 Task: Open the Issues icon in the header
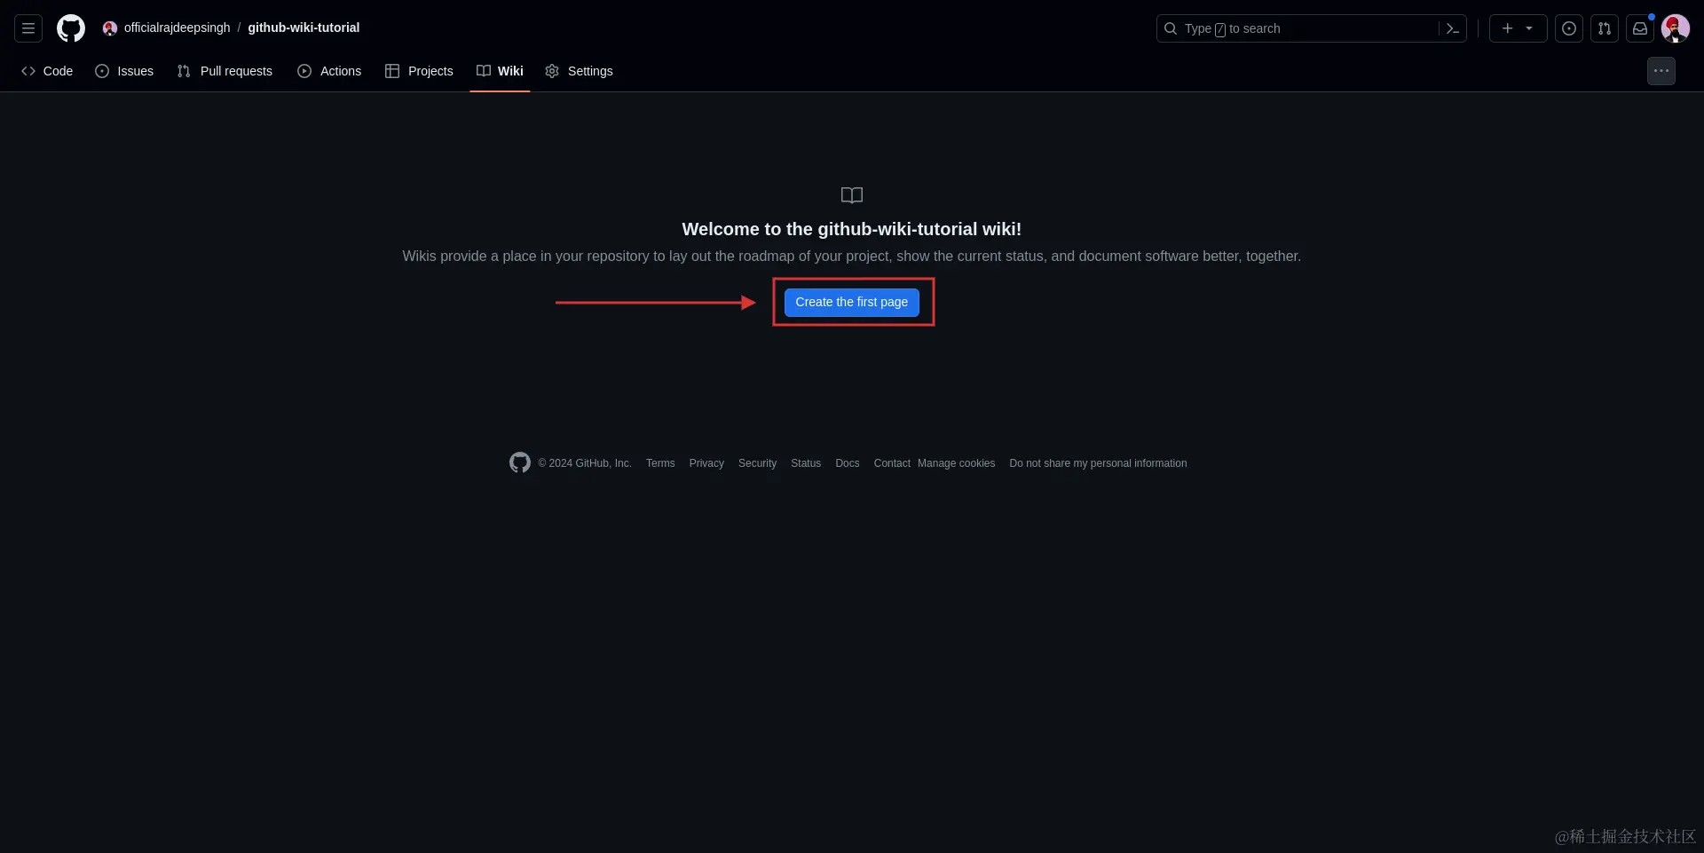click(1569, 28)
